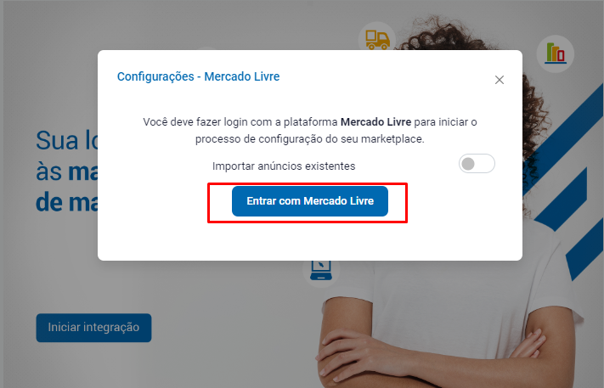
Task: Click the Iniciar integração button
Action: tap(93, 328)
